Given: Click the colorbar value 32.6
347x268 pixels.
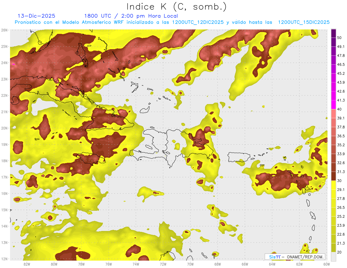Looking at the screenshot, I should [341, 163].
